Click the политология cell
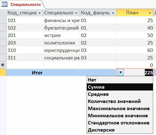Image resolution: width=156 pixels, height=135 pixels. tap(61, 43)
